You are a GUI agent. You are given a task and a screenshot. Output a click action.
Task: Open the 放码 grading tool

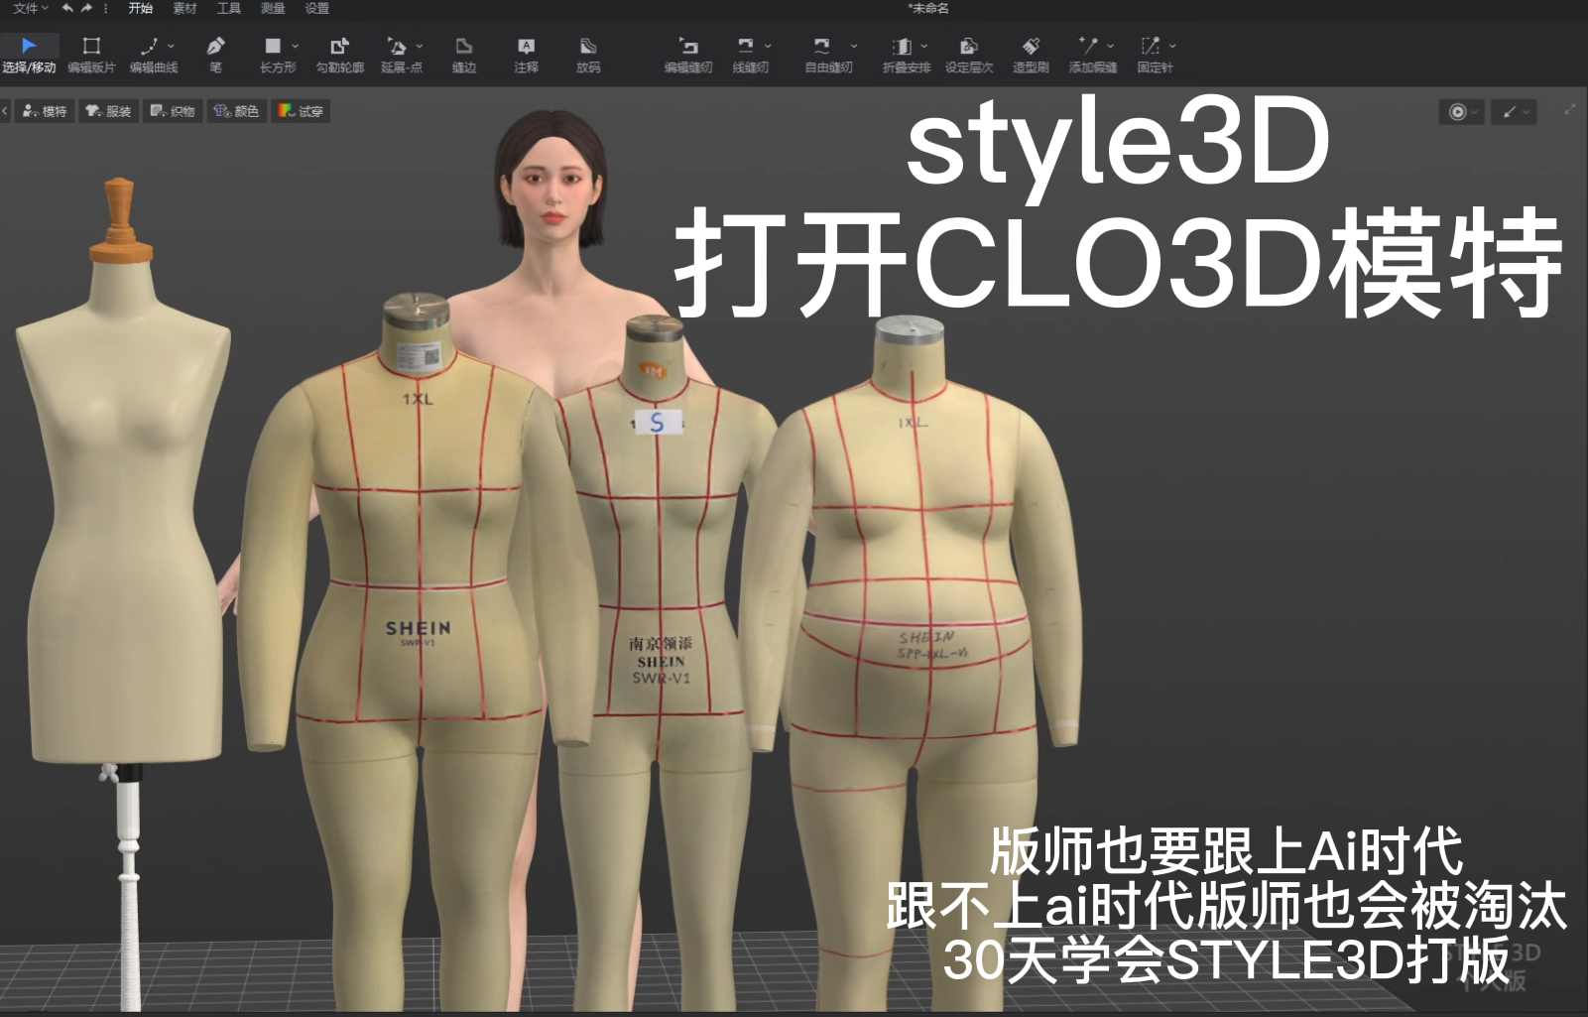coord(588,55)
